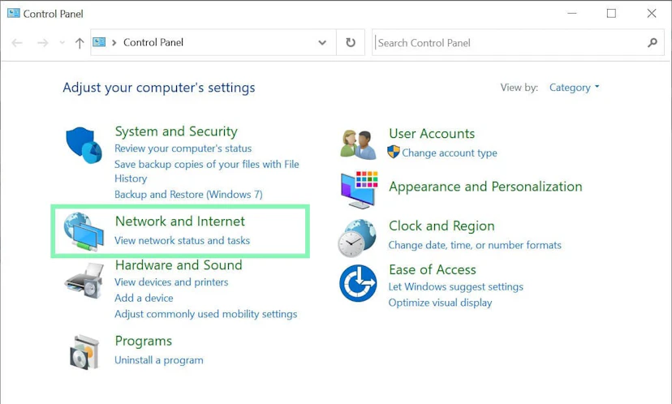
Task: Open Appearance and Personalization monitor icon
Action: (x=360, y=190)
